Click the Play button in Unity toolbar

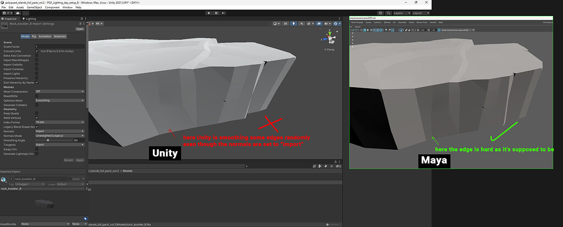pos(209,13)
